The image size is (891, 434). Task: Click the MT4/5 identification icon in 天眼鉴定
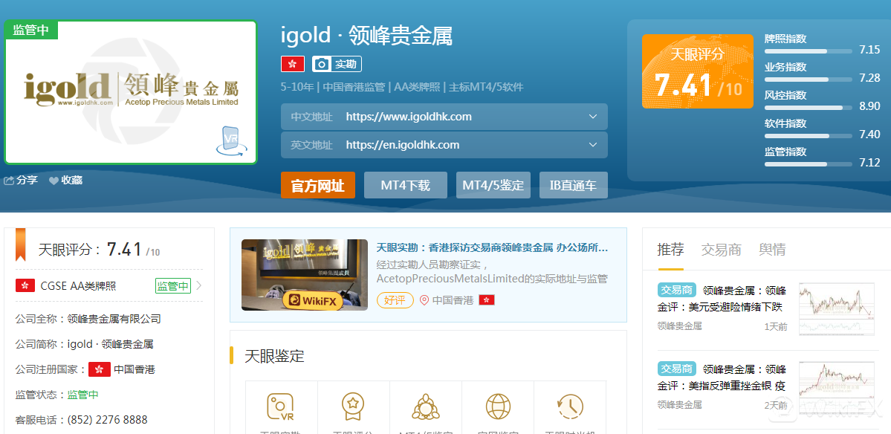[x=426, y=407]
